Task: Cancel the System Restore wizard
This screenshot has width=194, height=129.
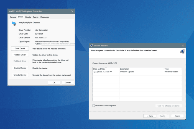Action: coord(177,116)
